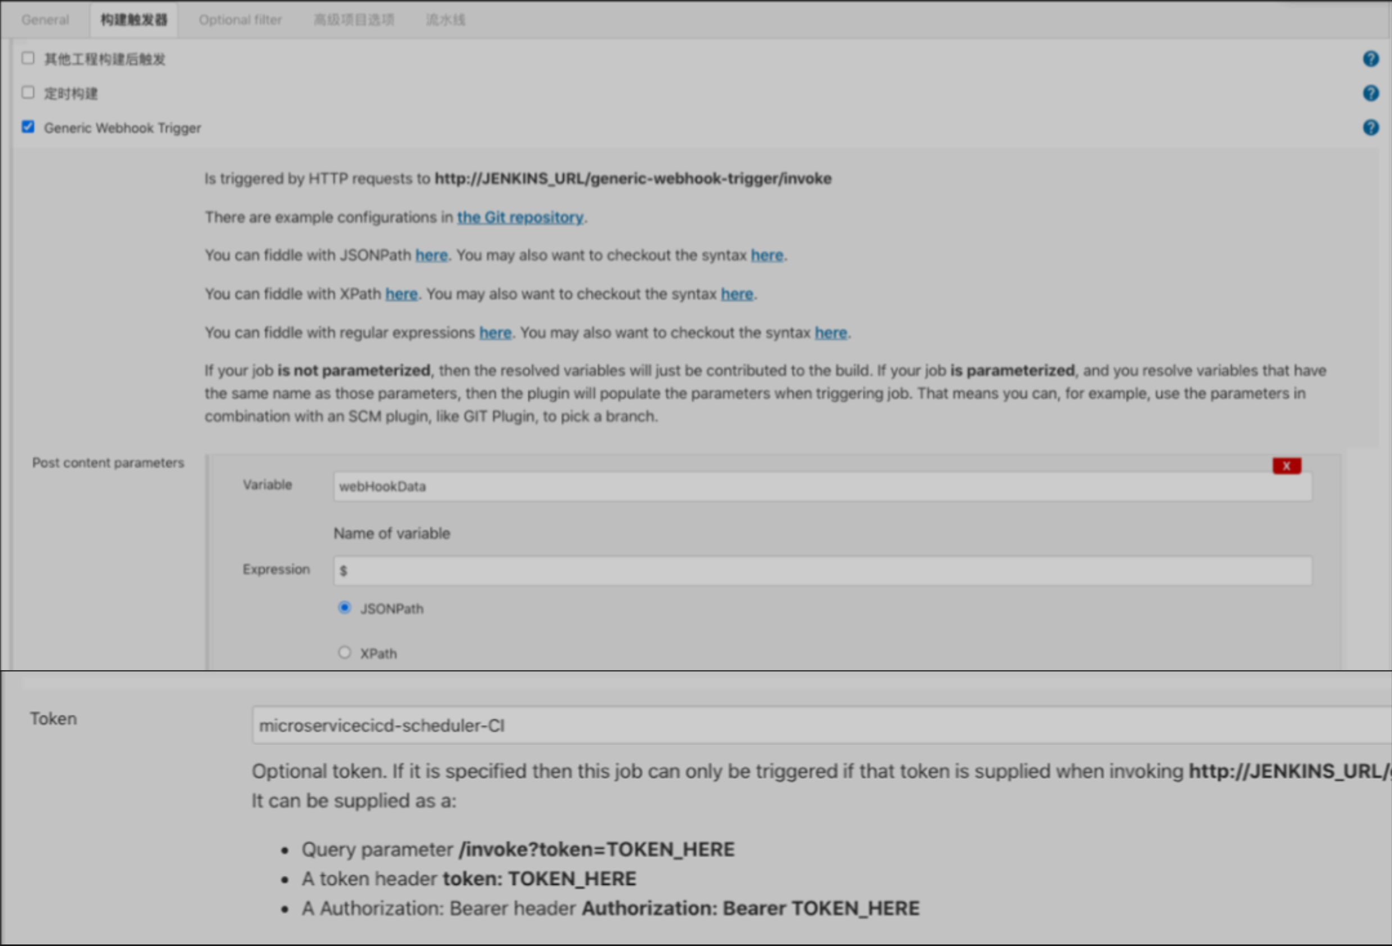
Task: Click the JSONPath fiddle here link
Action: tap(431, 255)
